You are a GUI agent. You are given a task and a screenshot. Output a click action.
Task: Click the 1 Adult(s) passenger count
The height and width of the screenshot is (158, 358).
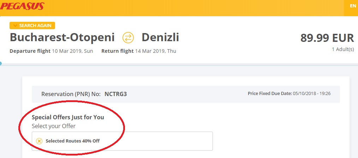click(342, 49)
